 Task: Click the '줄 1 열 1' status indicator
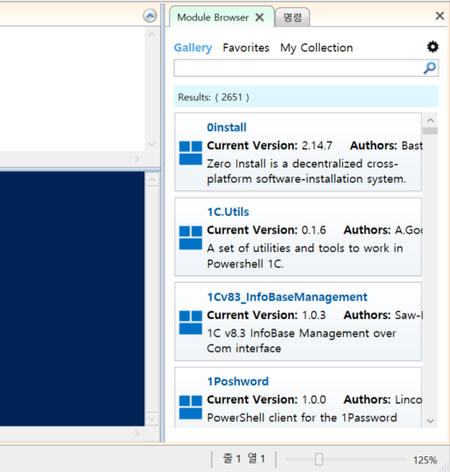coord(244,459)
